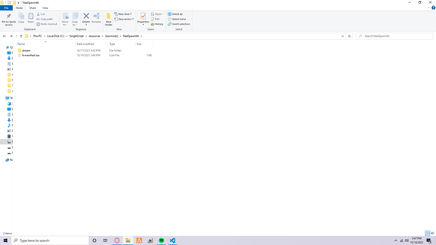The height and width of the screenshot is (245, 436).
Task: Click This PC in address breadcrumb
Action: (x=37, y=36)
